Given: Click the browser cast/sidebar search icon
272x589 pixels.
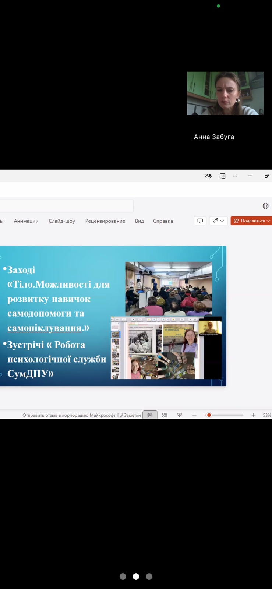Looking at the screenshot, I should [222, 176].
